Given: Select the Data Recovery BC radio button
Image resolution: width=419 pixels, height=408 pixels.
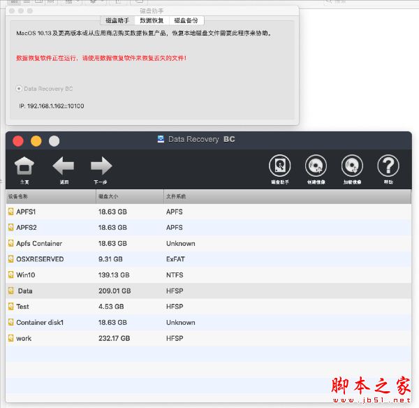Looking at the screenshot, I should tap(19, 89).
